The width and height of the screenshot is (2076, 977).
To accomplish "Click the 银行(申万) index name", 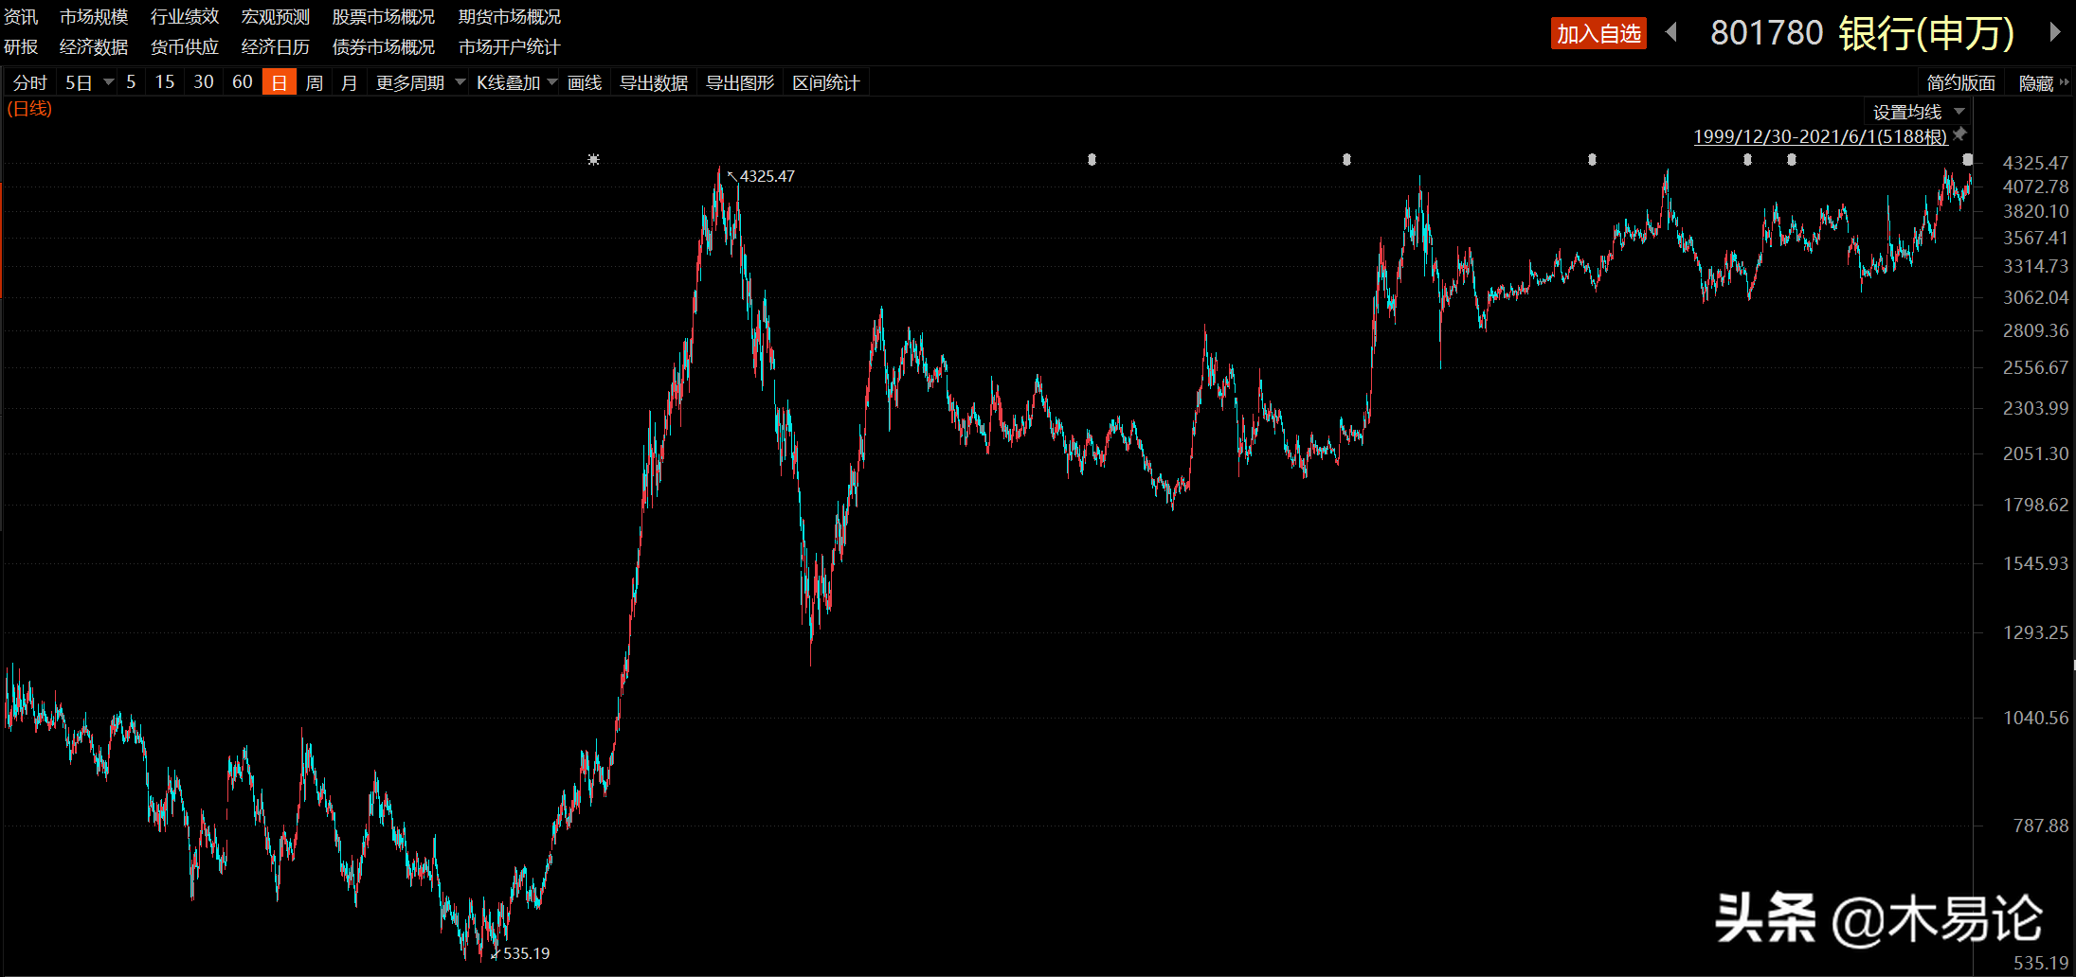I will [x=1927, y=33].
